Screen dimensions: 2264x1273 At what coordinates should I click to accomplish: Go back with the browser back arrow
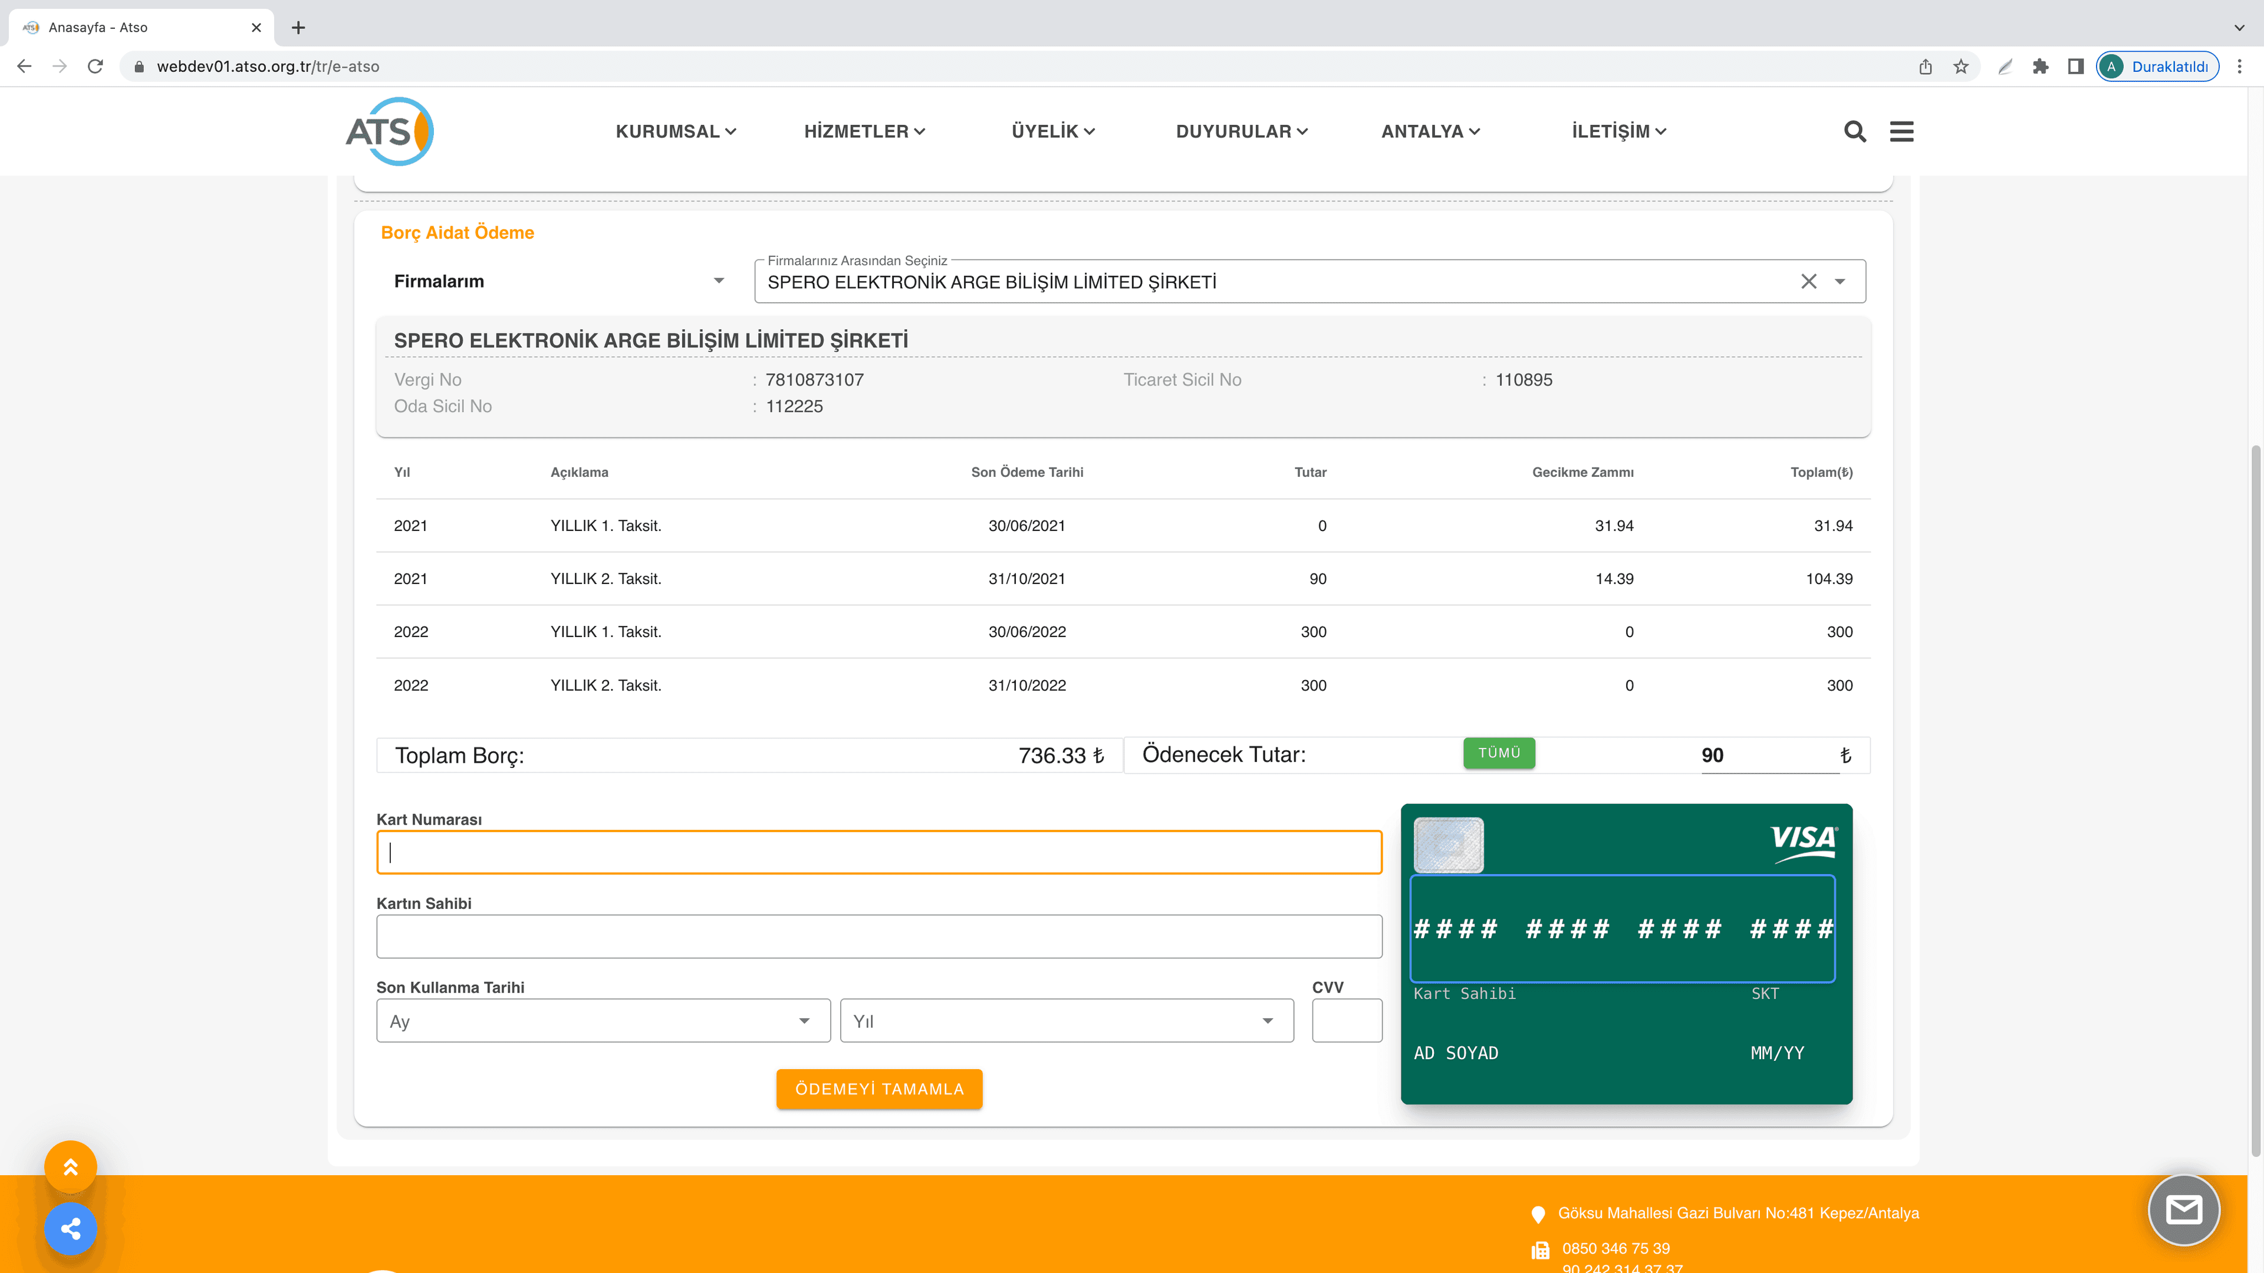(25, 66)
